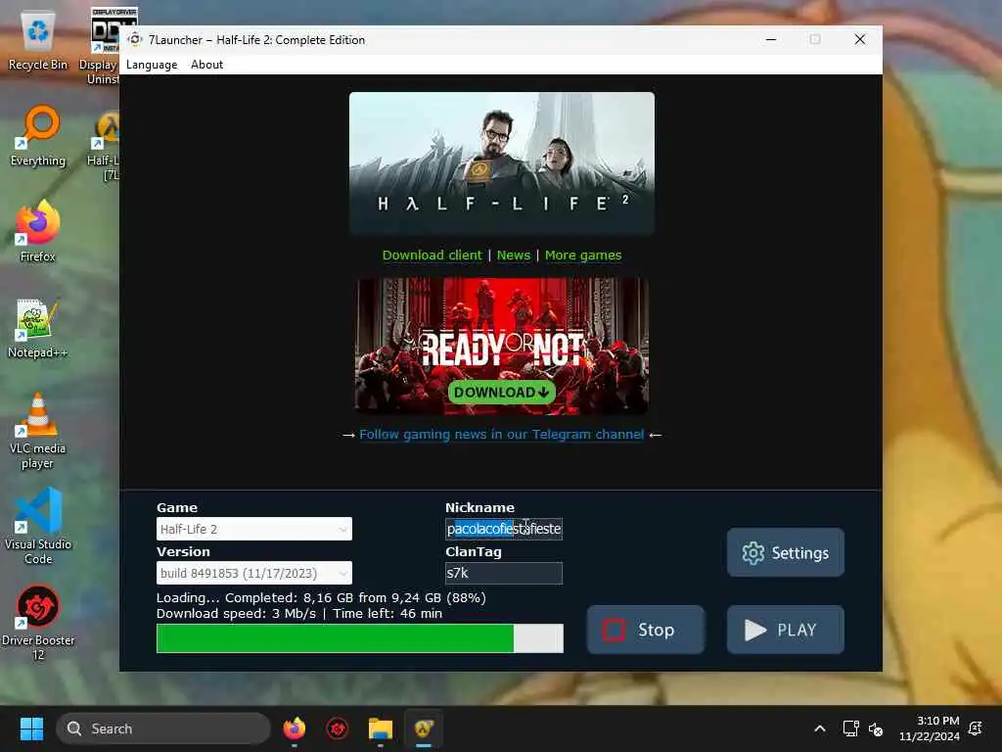Minimize the 7Launcher window
The width and height of the screenshot is (1002, 752).
pos(771,39)
